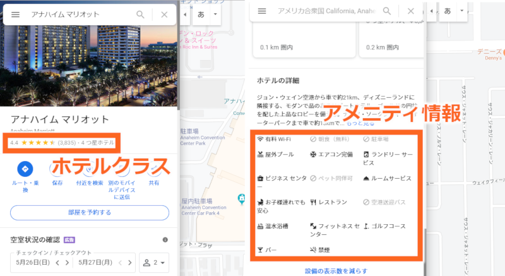Click the ランドリー サービス icon
The width and height of the screenshot is (505, 276).
click(366, 154)
